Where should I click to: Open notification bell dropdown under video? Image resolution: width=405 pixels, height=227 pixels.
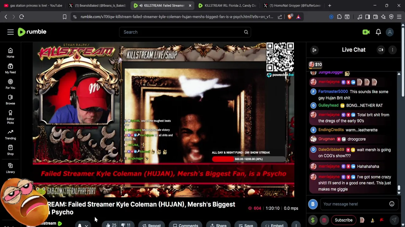tap(83, 225)
